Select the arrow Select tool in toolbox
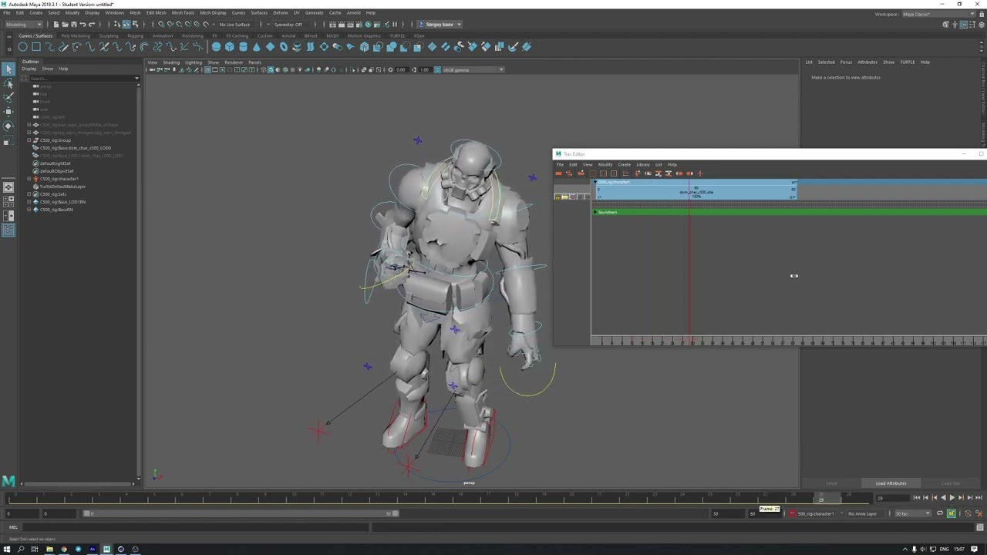 [8, 70]
